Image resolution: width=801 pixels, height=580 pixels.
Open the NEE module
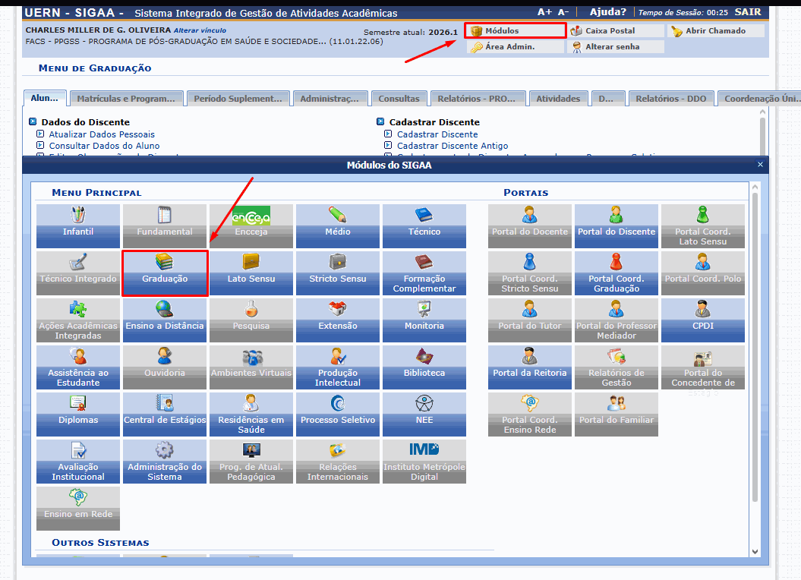click(424, 414)
